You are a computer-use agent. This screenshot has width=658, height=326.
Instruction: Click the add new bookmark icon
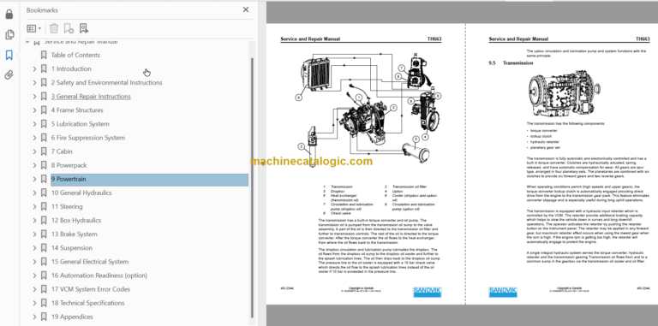[x=69, y=28]
